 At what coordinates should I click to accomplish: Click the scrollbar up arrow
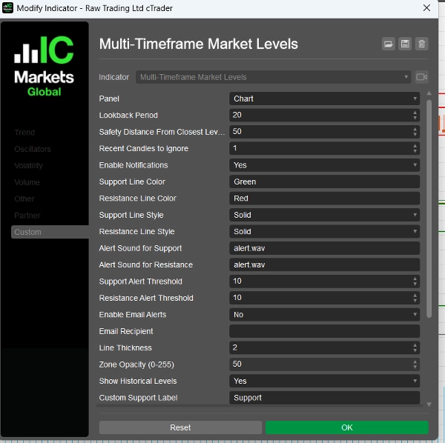pyautogui.click(x=429, y=93)
